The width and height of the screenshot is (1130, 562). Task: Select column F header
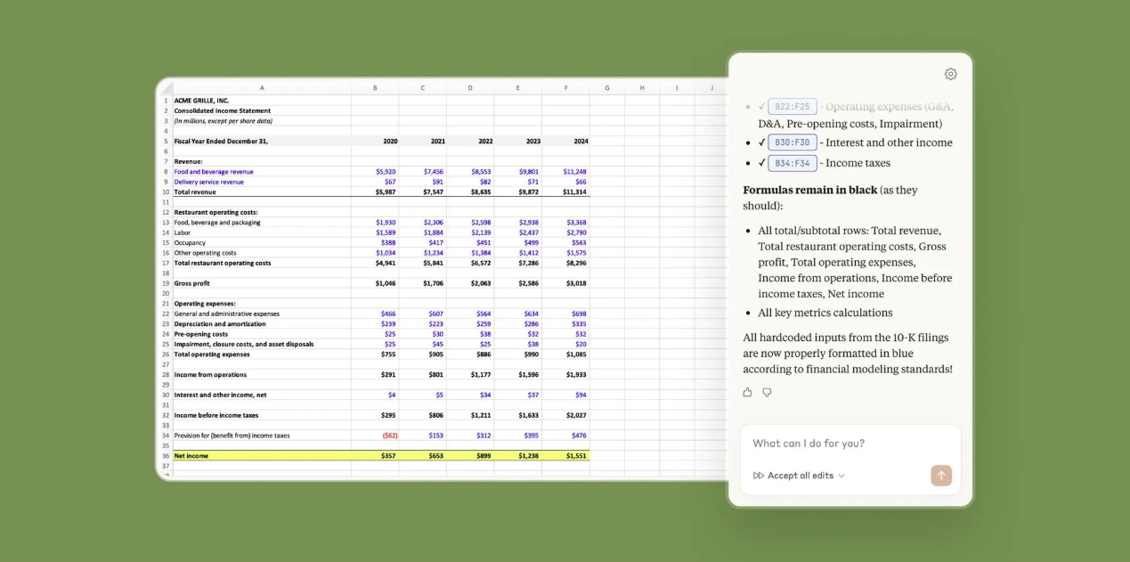click(x=565, y=88)
